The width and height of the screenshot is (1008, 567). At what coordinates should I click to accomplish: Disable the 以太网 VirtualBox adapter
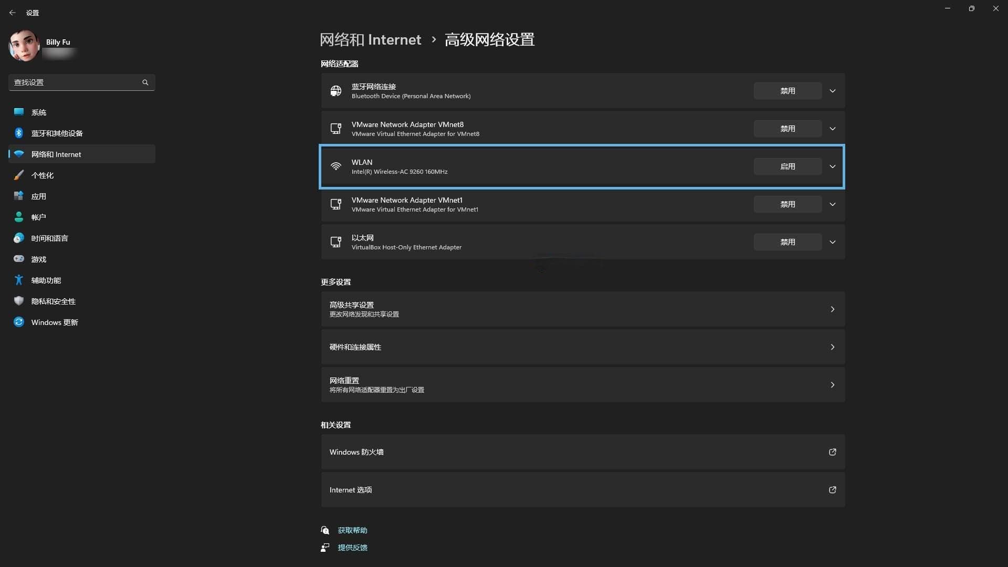coord(787,242)
